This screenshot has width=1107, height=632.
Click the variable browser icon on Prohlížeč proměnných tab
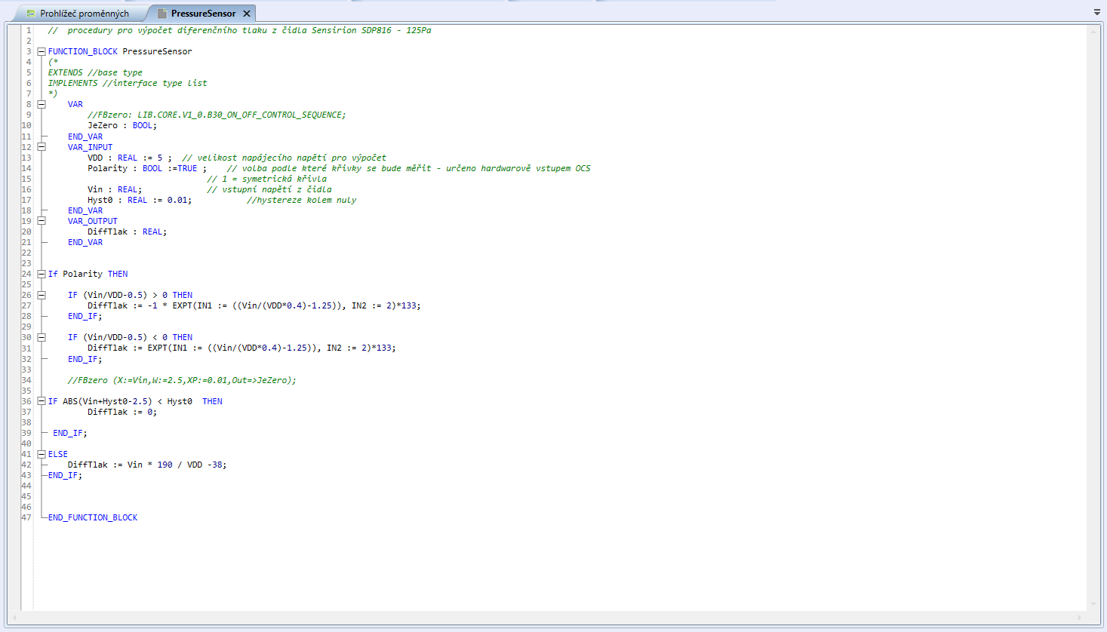32,13
